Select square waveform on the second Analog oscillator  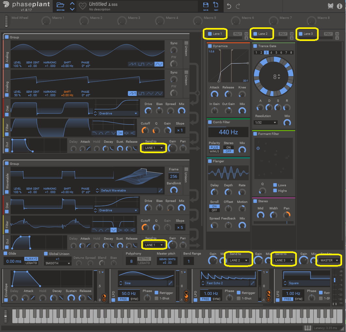pyautogui.click(x=141, y=93)
